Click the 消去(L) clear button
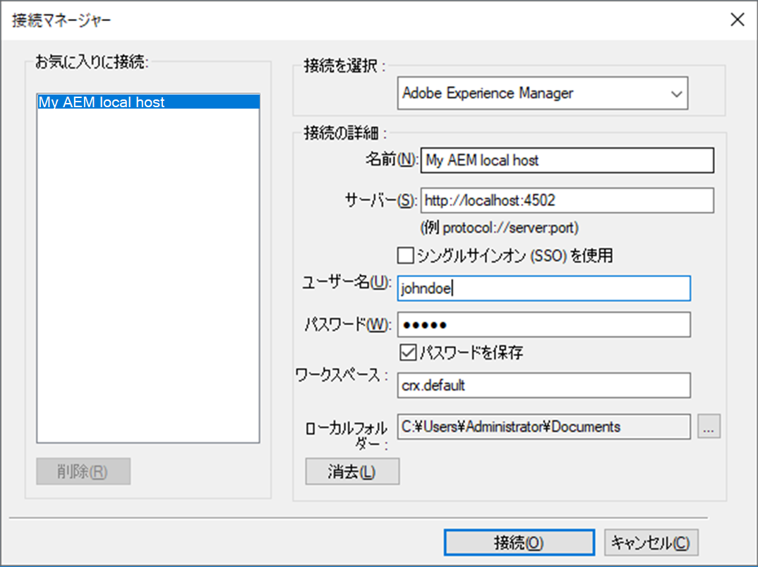Screen dimensions: 758x567 pyautogui.click(x=352, y=472)
